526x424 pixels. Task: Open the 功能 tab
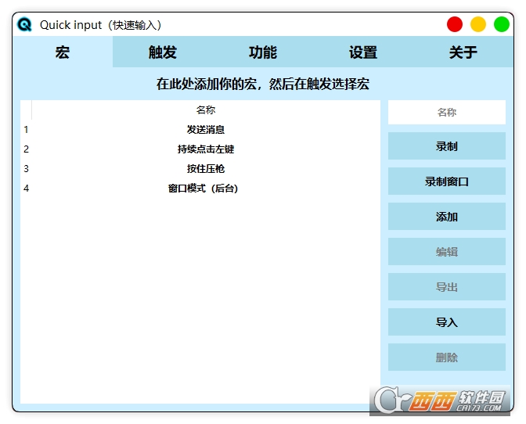(263, 52)
